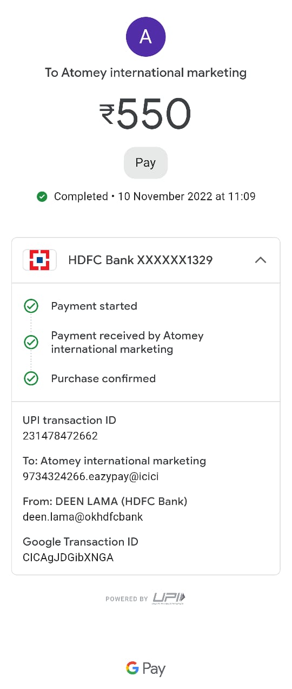Click the Payment started check icon

coord(31,306)
